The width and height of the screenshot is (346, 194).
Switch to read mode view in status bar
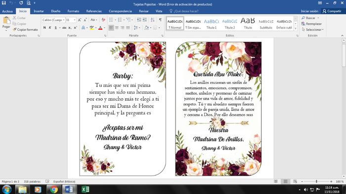[x=276, y=182]
